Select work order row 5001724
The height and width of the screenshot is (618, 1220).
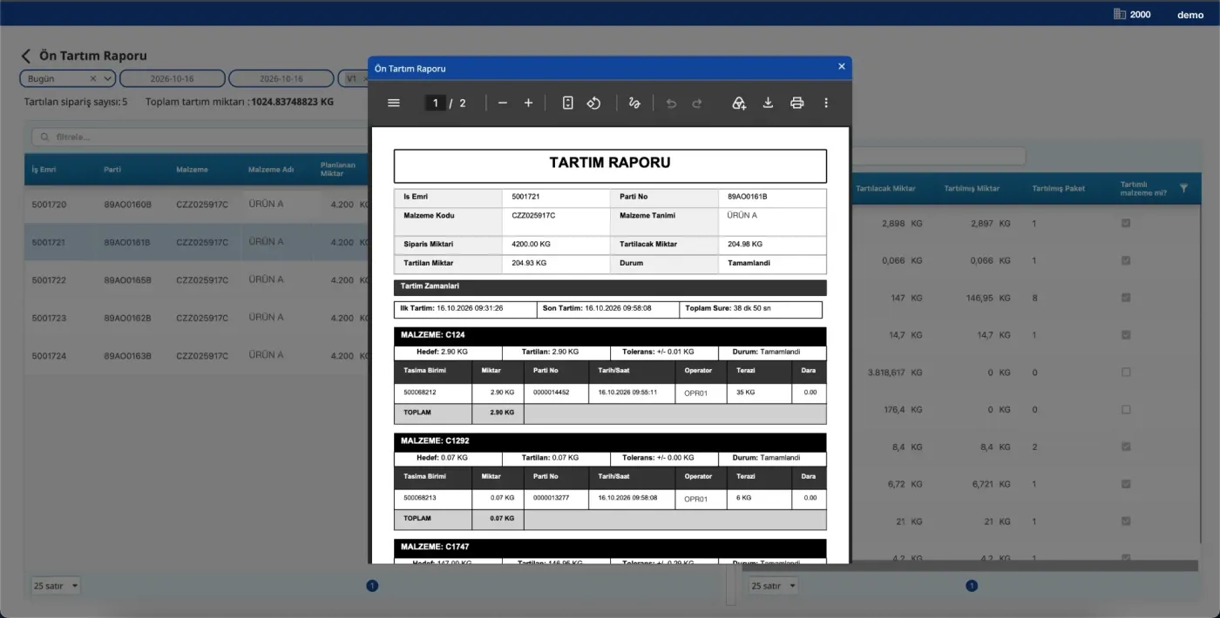point(196,355)
